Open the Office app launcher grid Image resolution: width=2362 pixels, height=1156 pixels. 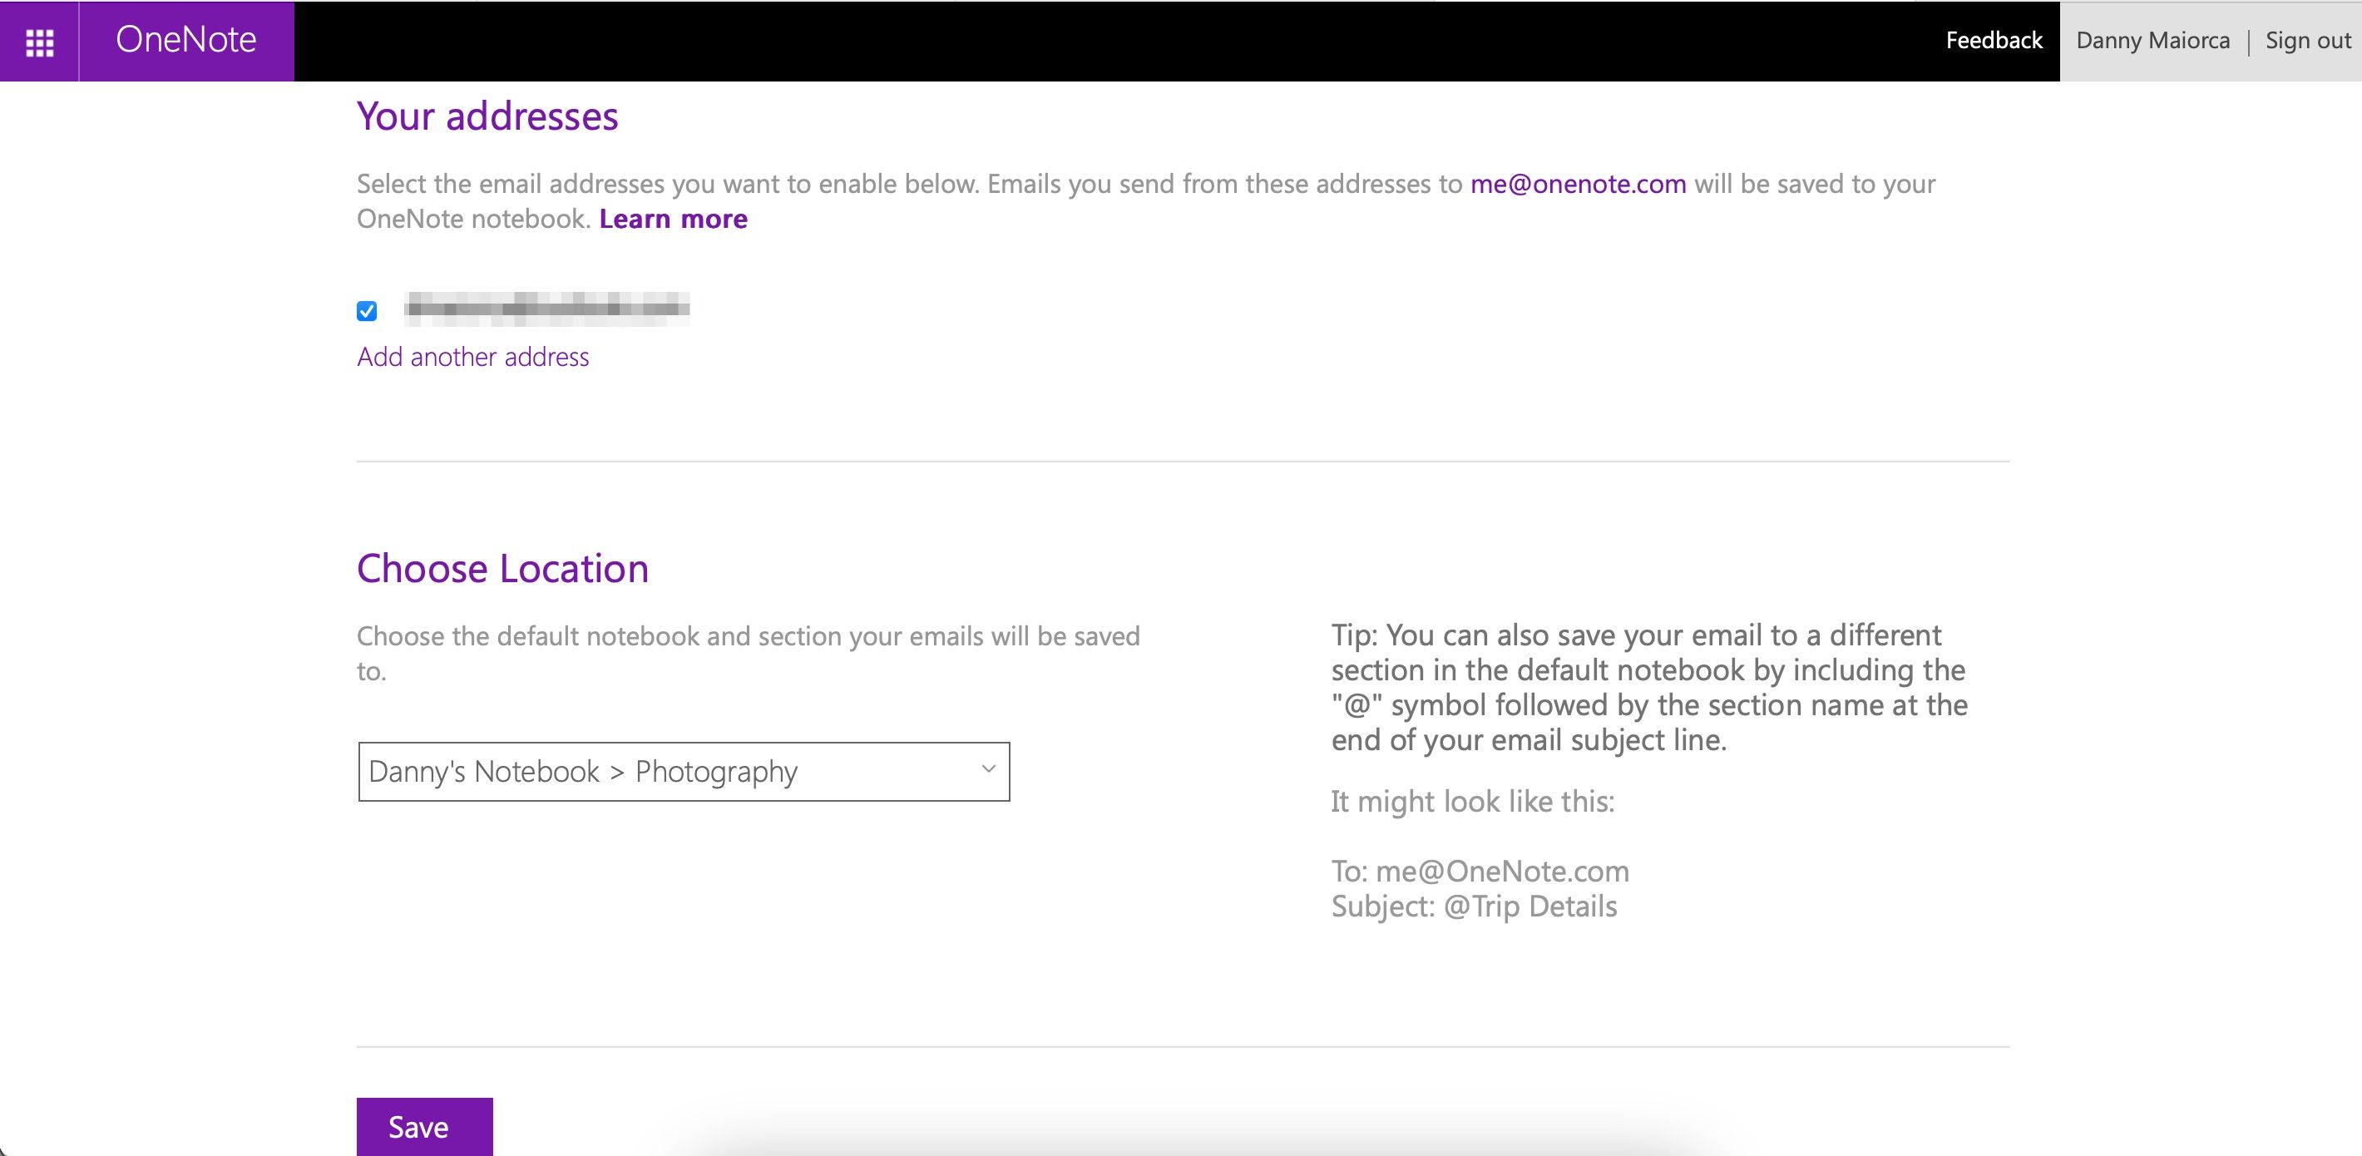39,41
